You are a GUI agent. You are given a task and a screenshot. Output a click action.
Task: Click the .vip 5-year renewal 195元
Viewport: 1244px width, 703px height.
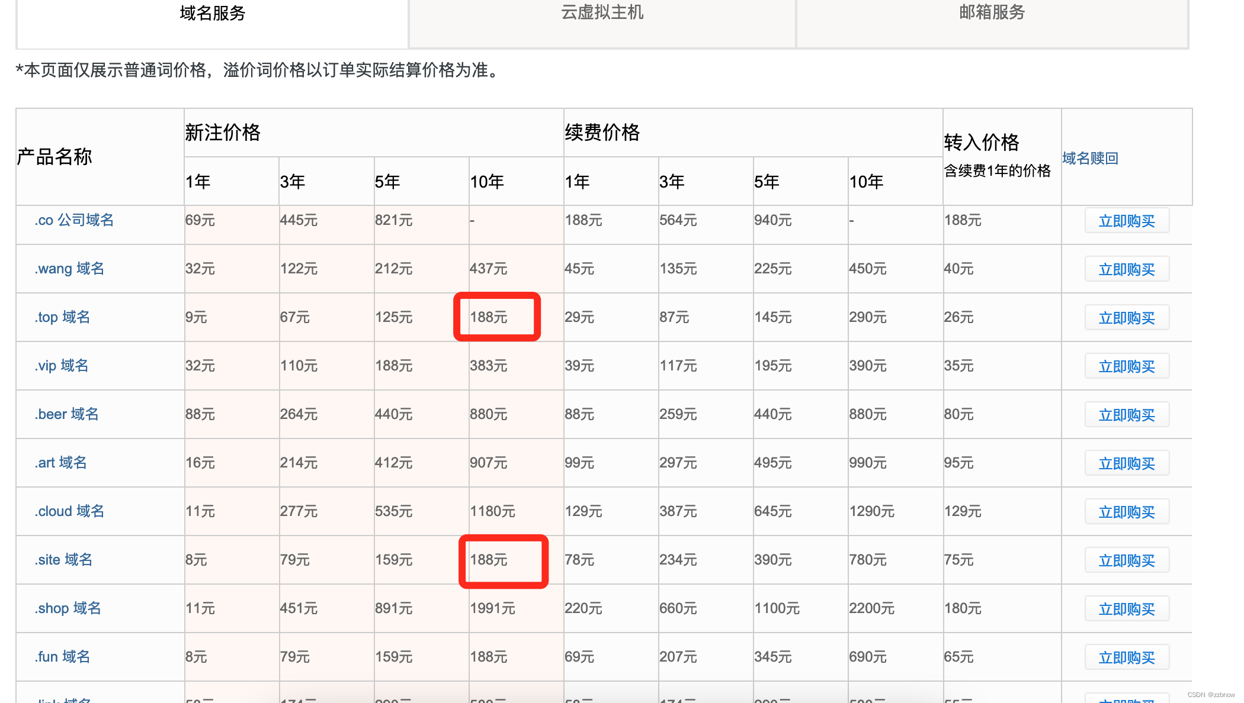coord(773,366)
